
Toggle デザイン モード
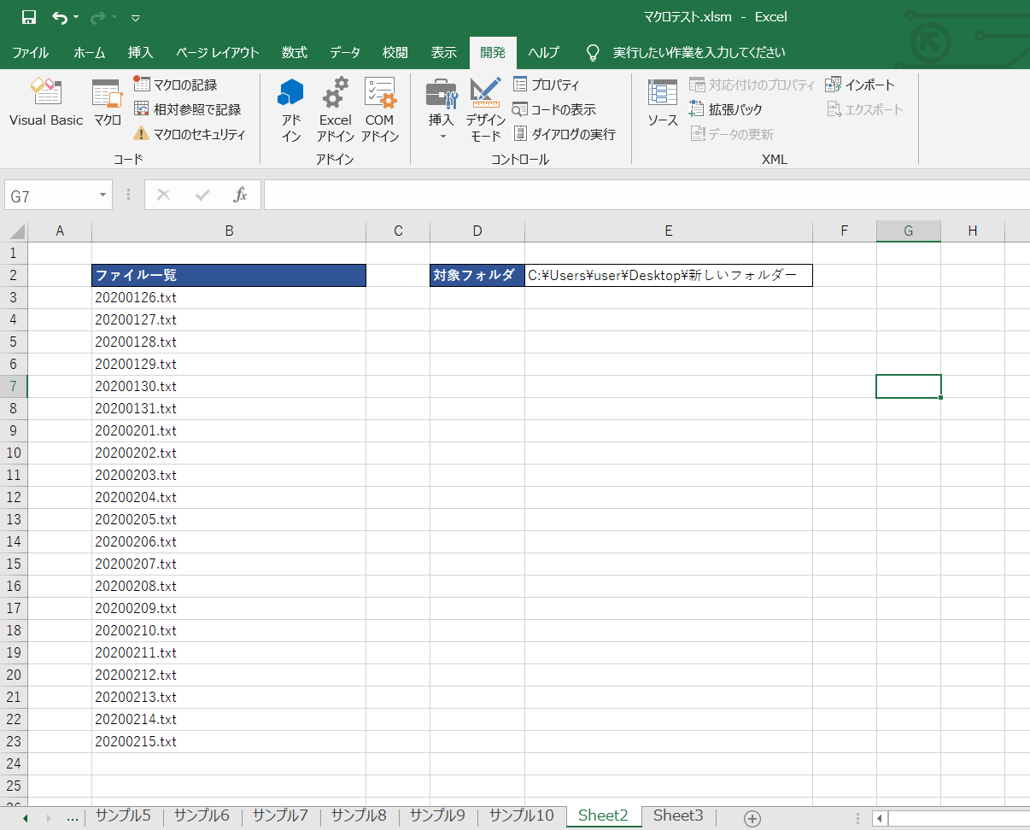pos(485,109)
